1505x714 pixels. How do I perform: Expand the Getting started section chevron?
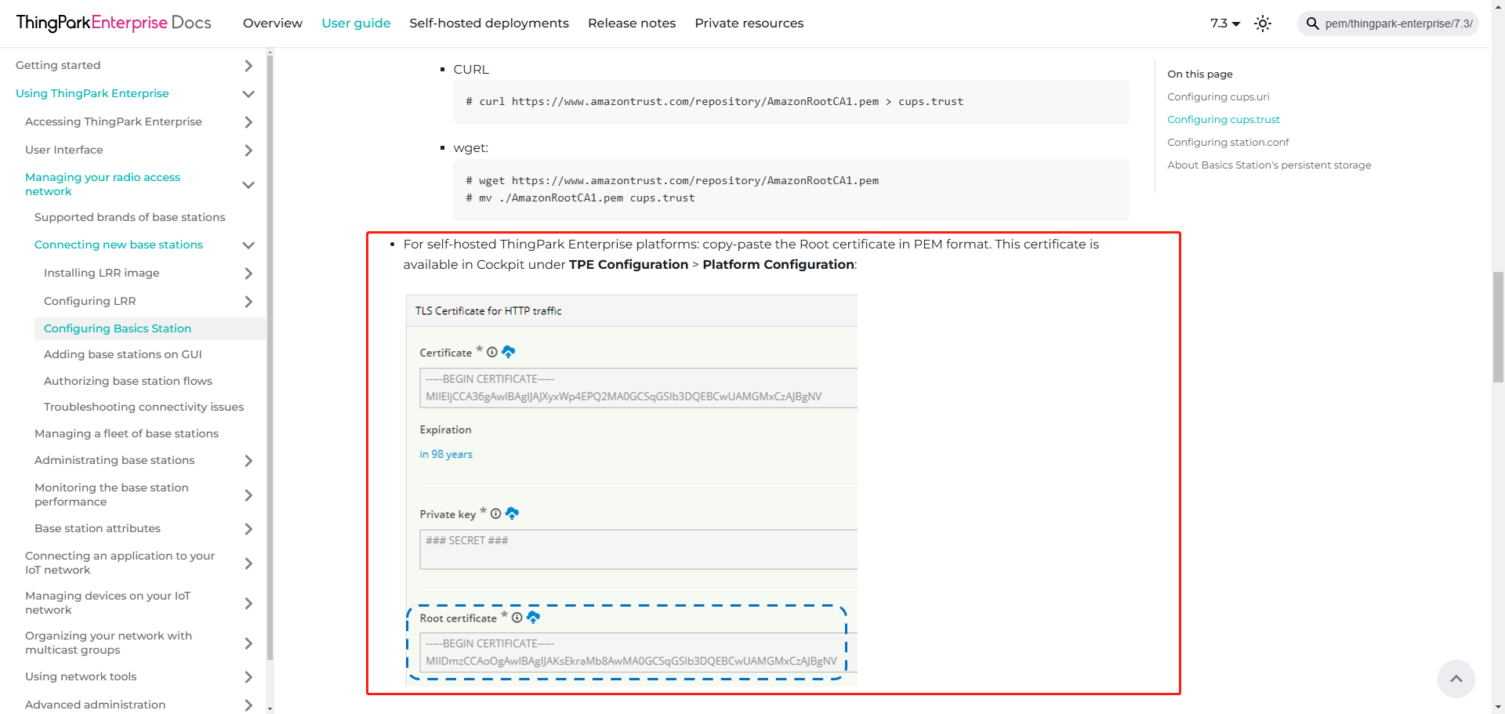(248, 66)
